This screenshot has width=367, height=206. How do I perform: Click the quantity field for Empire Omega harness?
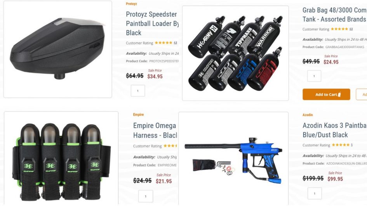(146, 196)
